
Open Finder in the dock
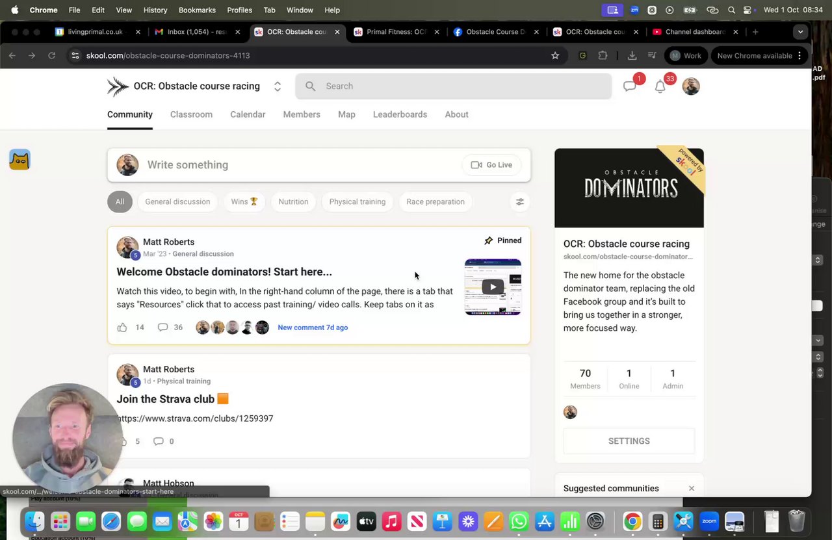click(x=34, y=521)
